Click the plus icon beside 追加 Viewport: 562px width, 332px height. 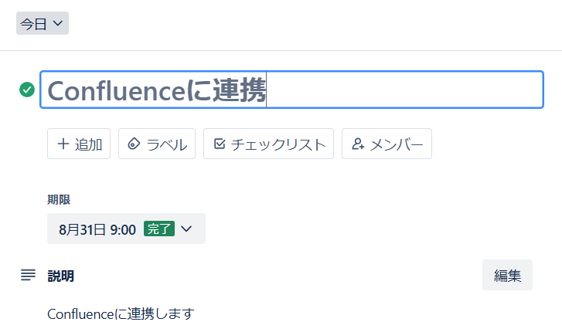pos(63,144)
